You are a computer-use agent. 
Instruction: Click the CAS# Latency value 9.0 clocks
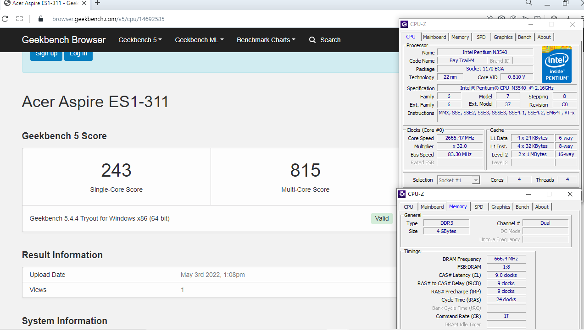click(506, 275)
